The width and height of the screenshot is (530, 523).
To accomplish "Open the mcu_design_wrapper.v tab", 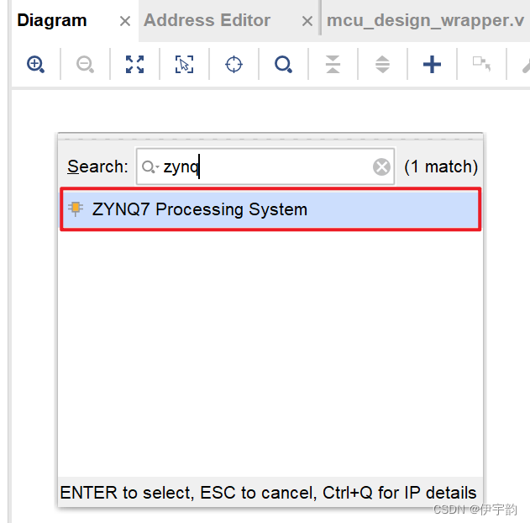I will (425, 20).
